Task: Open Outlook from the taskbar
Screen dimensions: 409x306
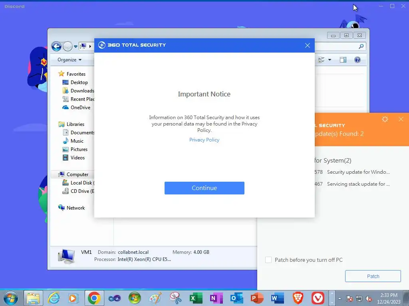Action: (x=237, y=298)
